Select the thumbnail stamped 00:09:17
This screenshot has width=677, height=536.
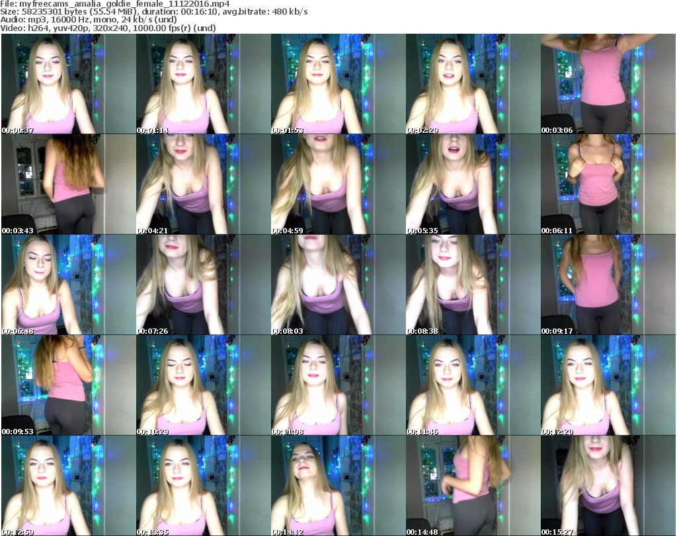(x=608, y=285)
